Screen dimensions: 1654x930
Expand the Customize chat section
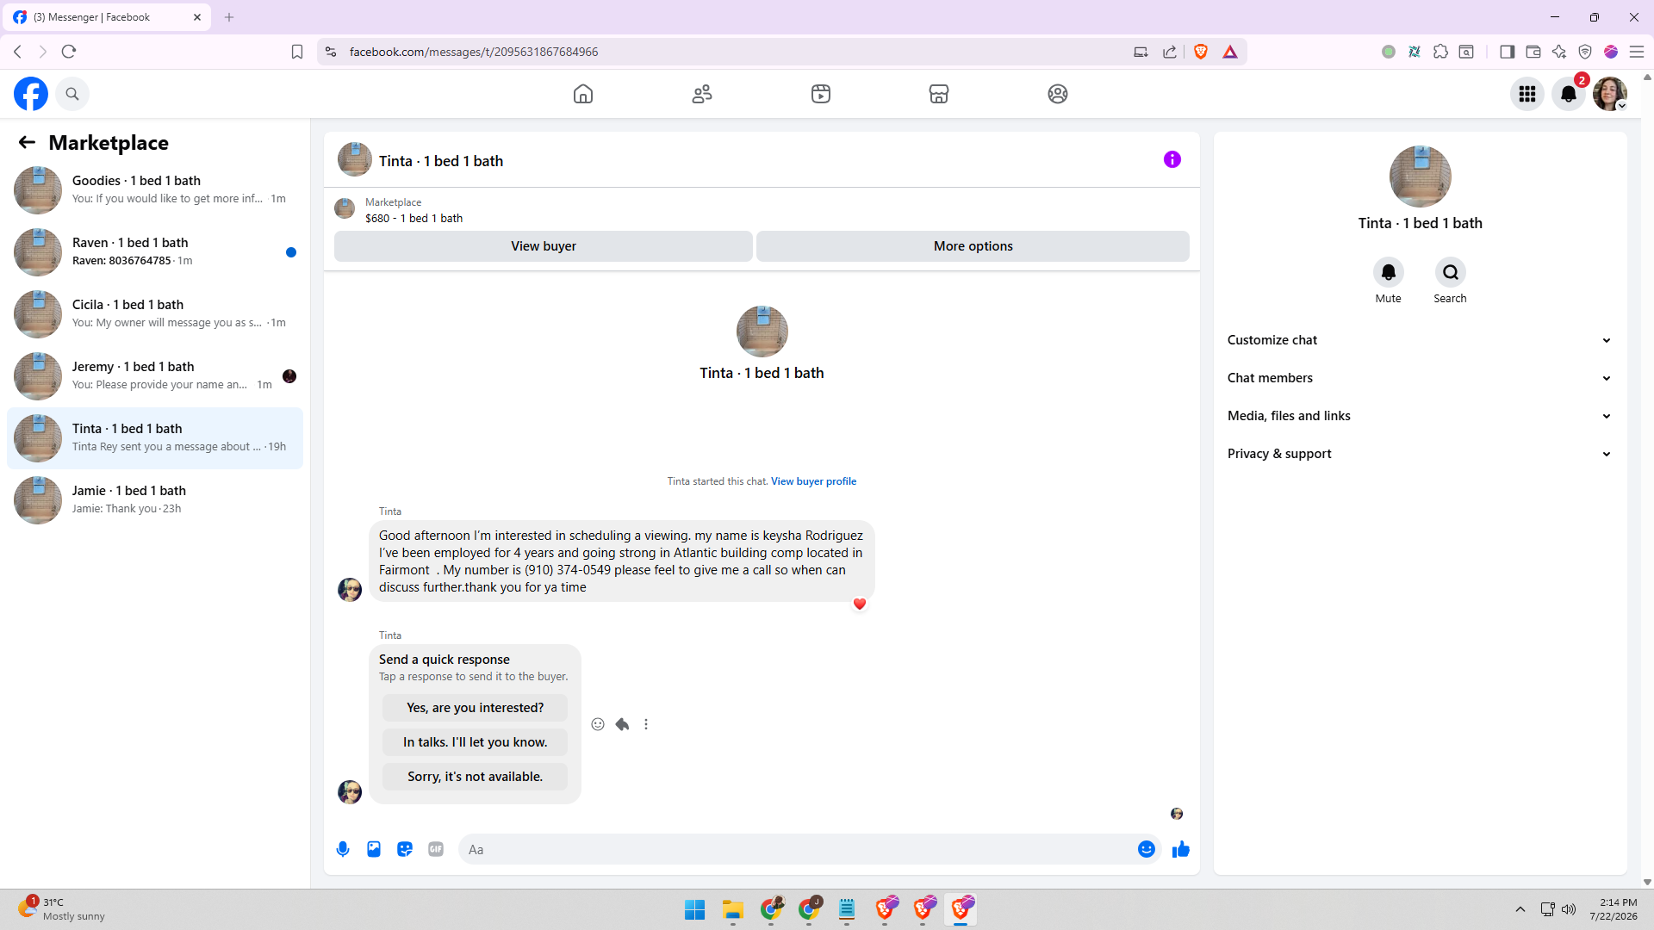click(1420, 340)
